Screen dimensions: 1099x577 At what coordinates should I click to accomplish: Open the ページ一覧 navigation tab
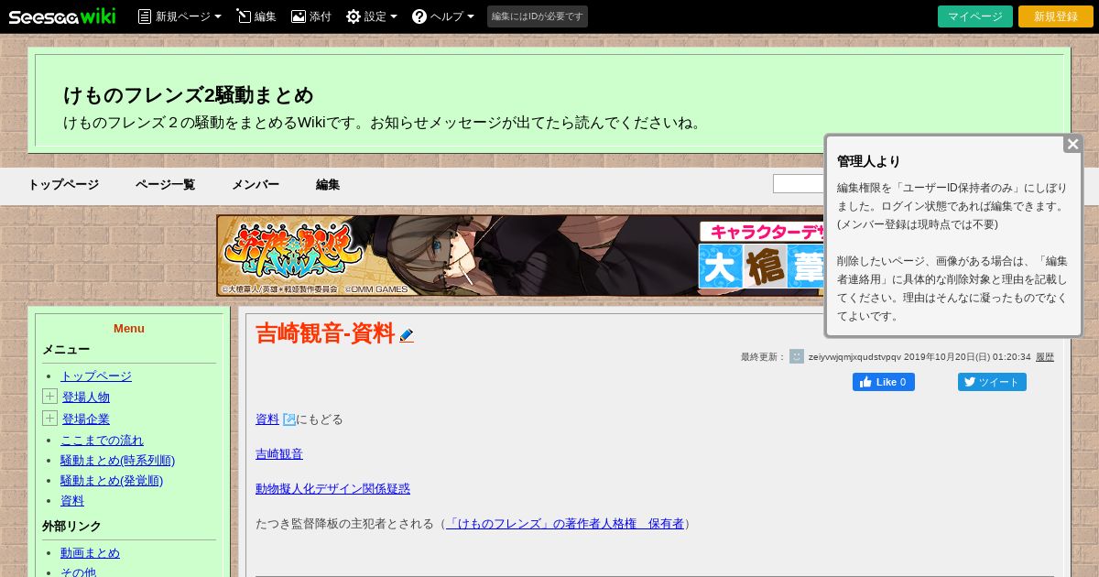click(x=165, y=185)
